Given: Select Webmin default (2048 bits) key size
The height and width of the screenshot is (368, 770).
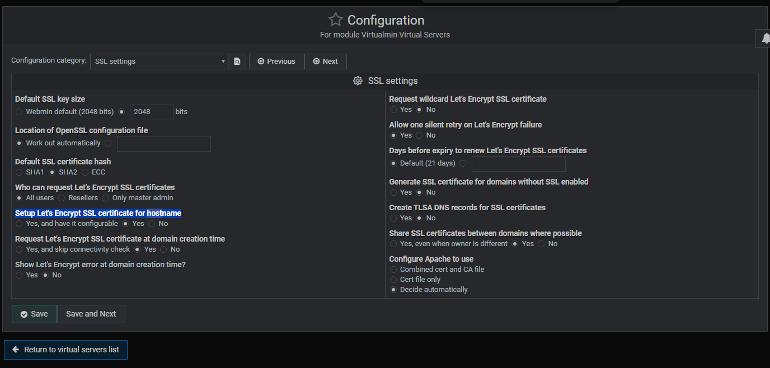Looking at the screenshot, I should click(19, 112).
